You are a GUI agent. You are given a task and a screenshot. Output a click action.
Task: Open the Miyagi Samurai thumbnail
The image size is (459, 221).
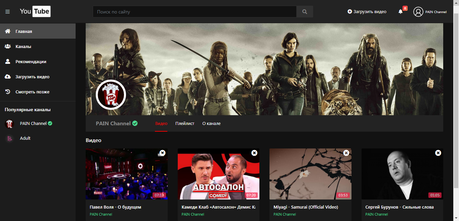pos(310,174)
